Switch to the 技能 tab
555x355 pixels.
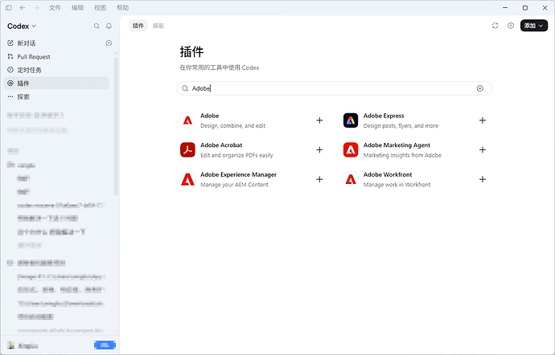158,26
